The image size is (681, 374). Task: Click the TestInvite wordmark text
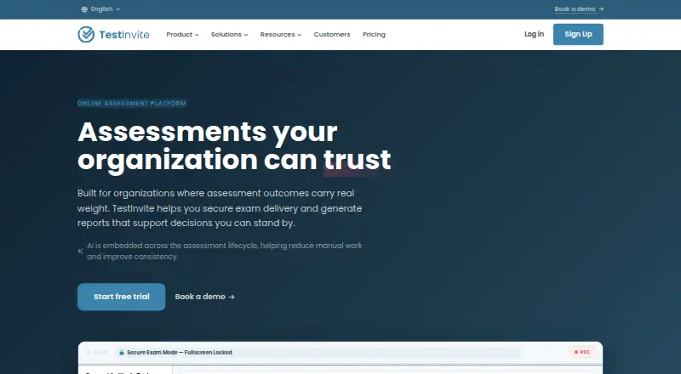pos(123,35)
